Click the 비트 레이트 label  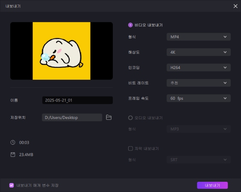pyautogui.click(x=138, y=83)
